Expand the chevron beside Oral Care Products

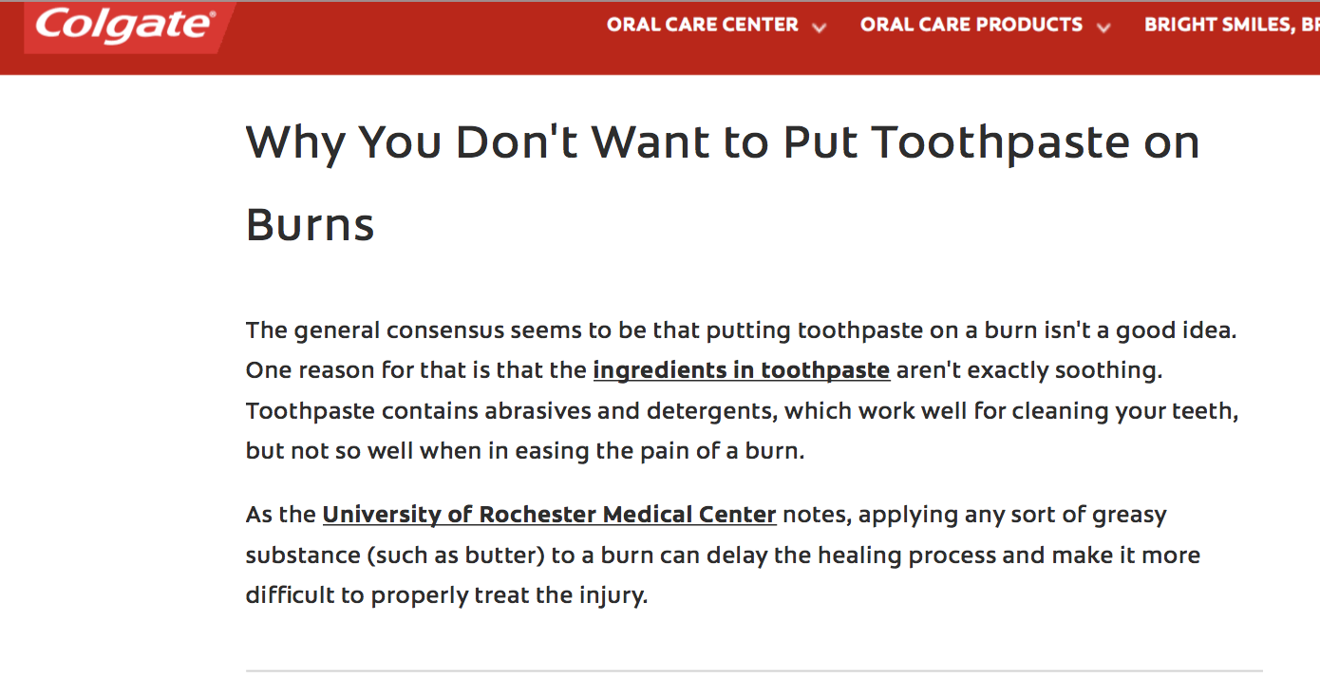[1103, 28]
